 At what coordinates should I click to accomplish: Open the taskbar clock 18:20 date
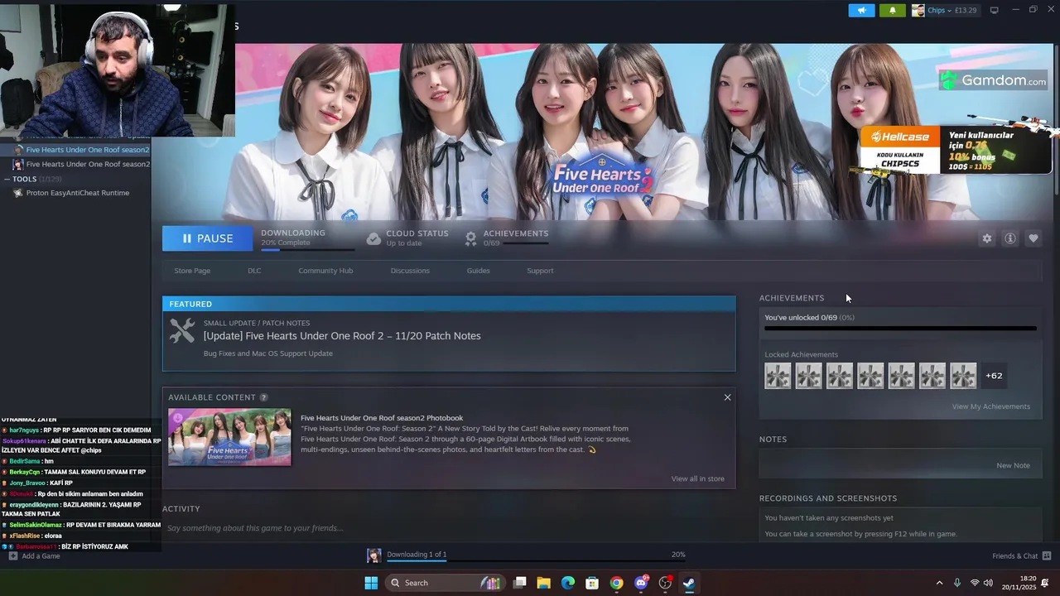pyautogui.click(x=1019, y=583)
